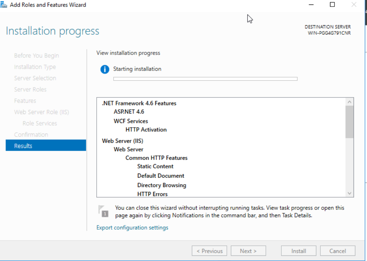Viewport: 367px width, 261px height.
Task: Select the Confirmation step in sidebar
Action: click(x=31, y=134)
